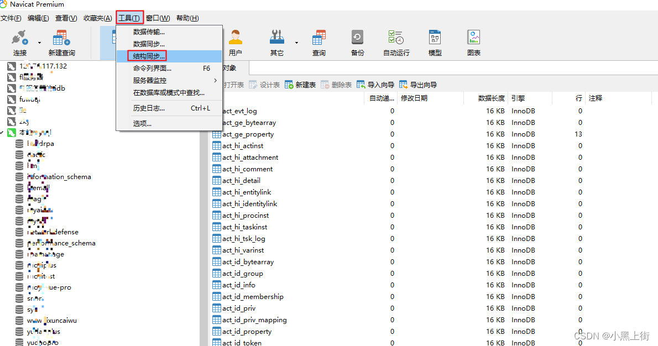Viewport: 658px width, 346px height.
Task: Open the 编辑(E) menu
Action: pos(38,18)
